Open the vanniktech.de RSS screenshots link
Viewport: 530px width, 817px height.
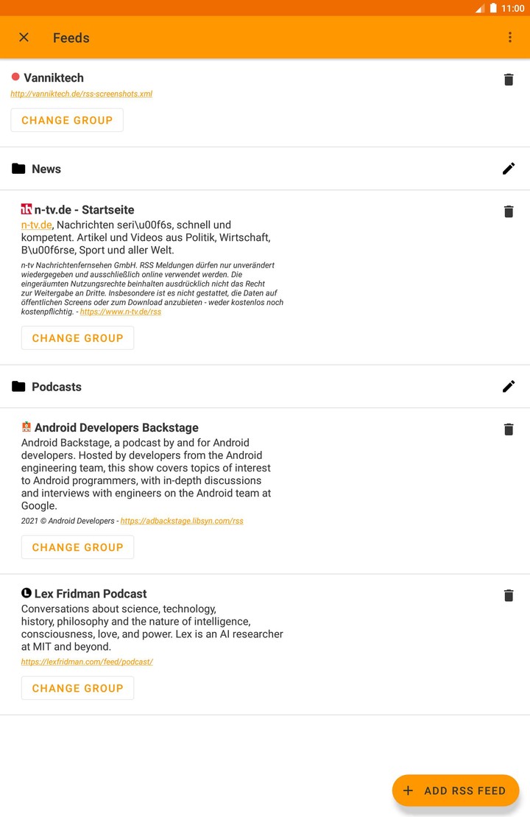point(81,94)
